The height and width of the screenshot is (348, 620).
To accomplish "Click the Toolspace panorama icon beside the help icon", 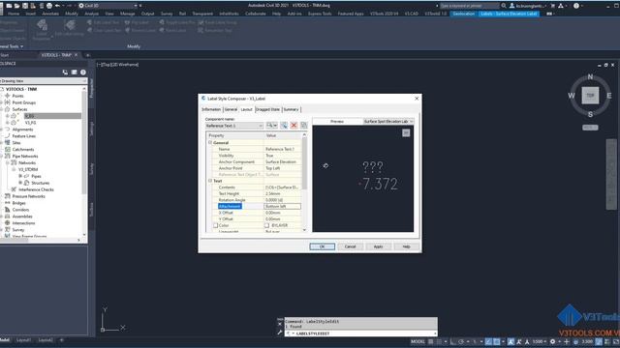I will [74, 72].
